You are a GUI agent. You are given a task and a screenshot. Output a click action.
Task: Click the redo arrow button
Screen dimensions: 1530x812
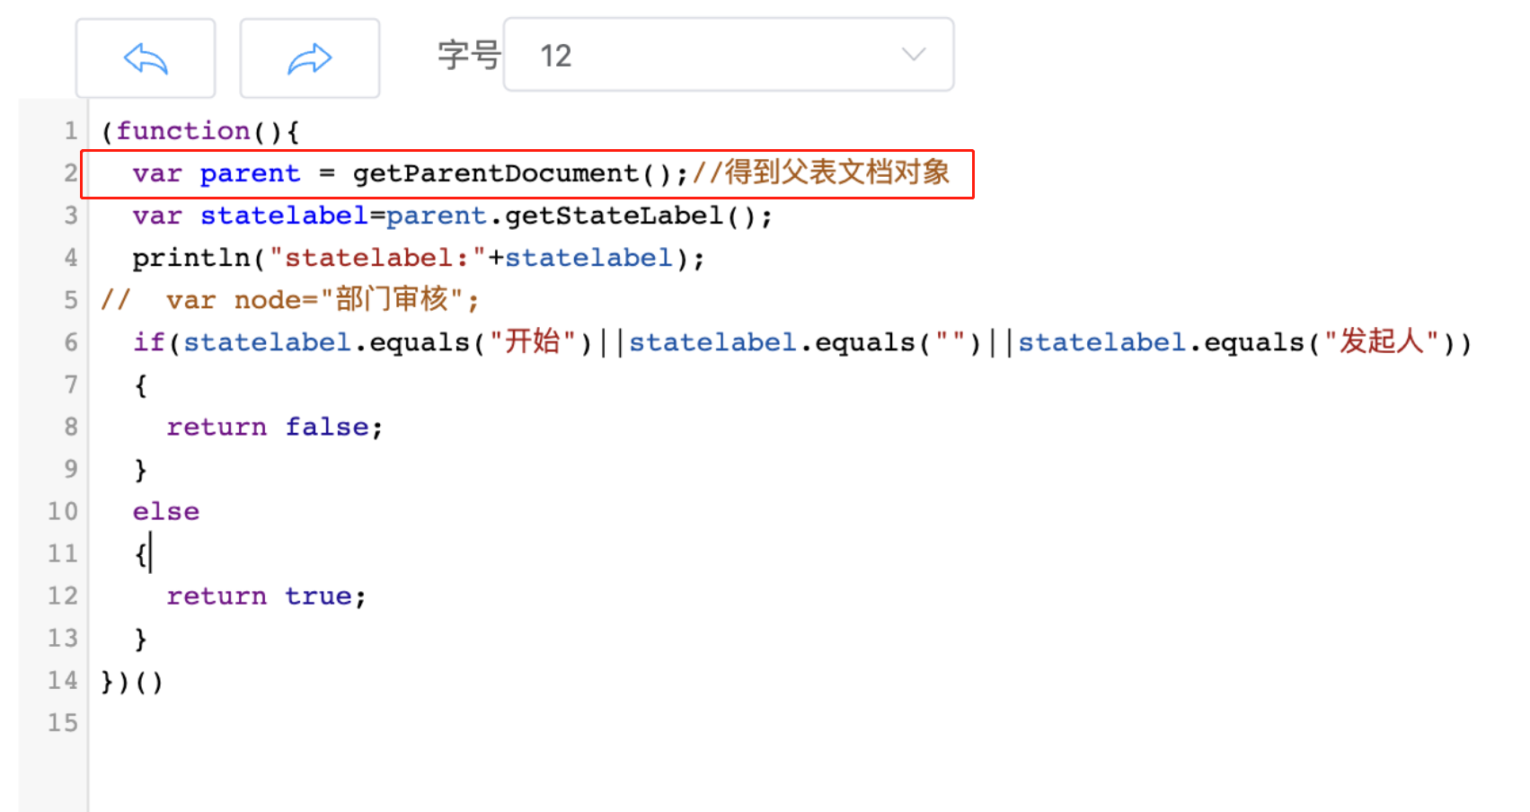click(x=310, y=58)
